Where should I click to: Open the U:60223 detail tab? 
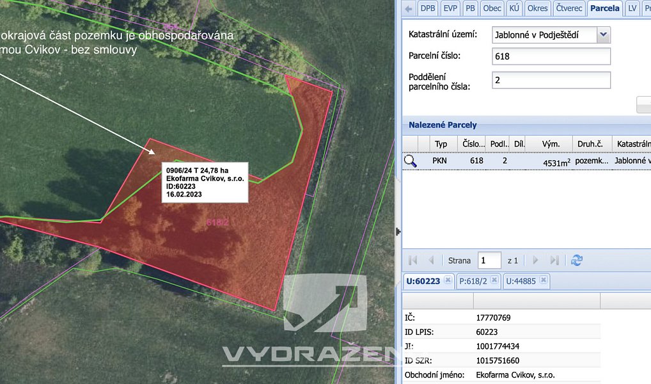point(423,281)
